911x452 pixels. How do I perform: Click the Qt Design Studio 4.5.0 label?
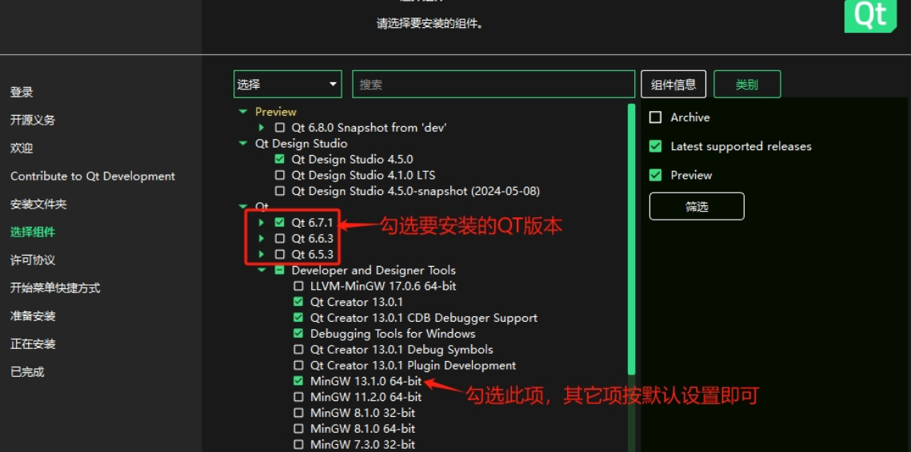coord(352,159)
